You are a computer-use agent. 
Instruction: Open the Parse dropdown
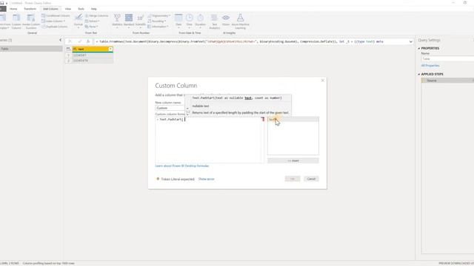coord(91,27)
